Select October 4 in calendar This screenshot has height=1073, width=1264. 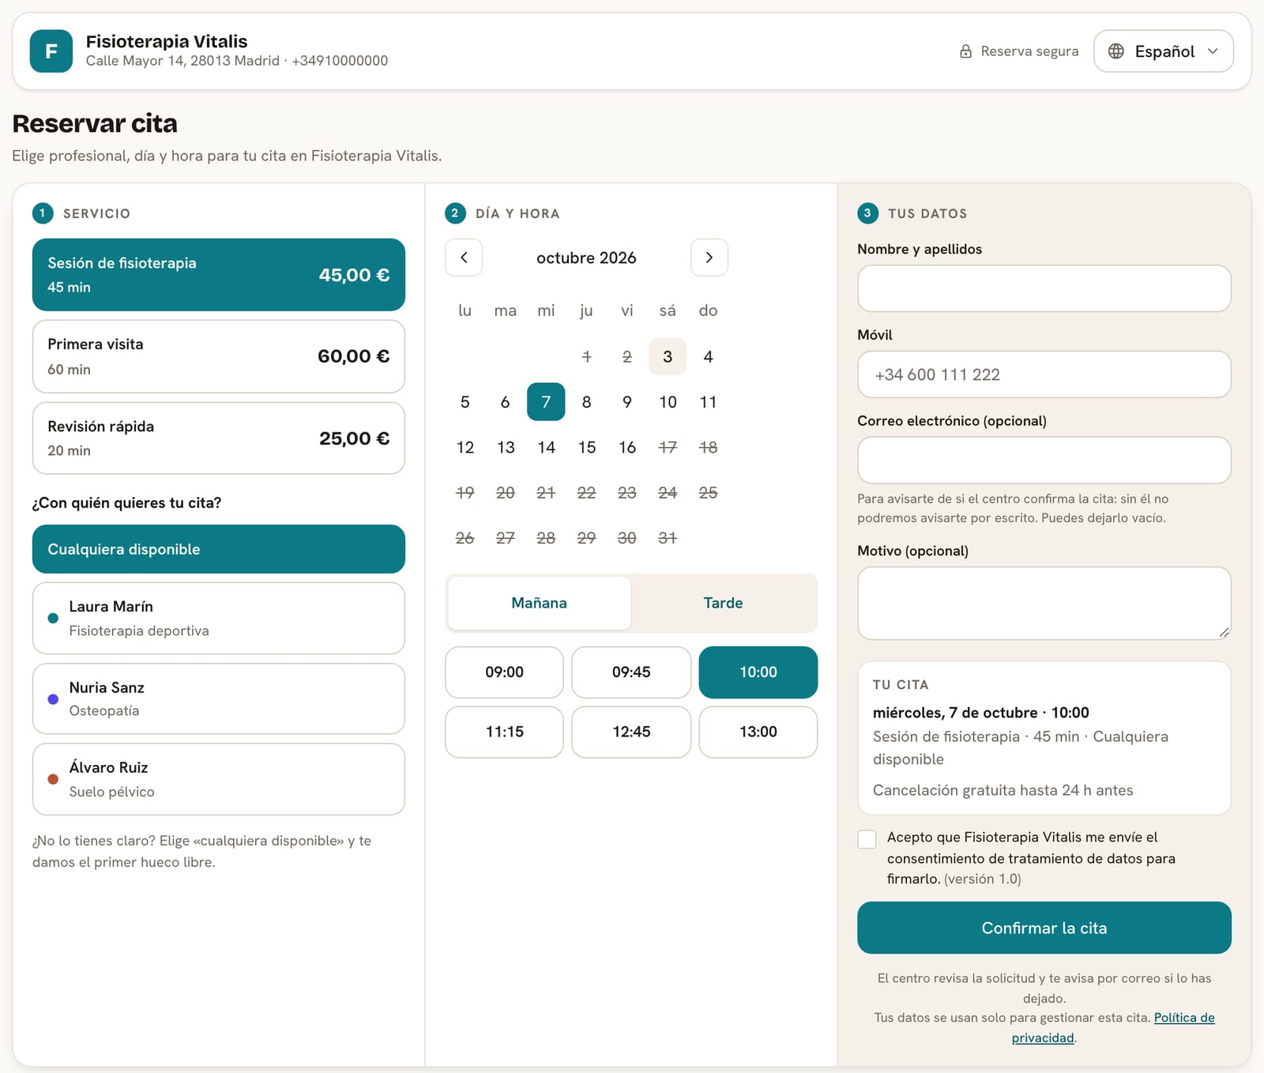pyautogui.click(x=708, y=356)
